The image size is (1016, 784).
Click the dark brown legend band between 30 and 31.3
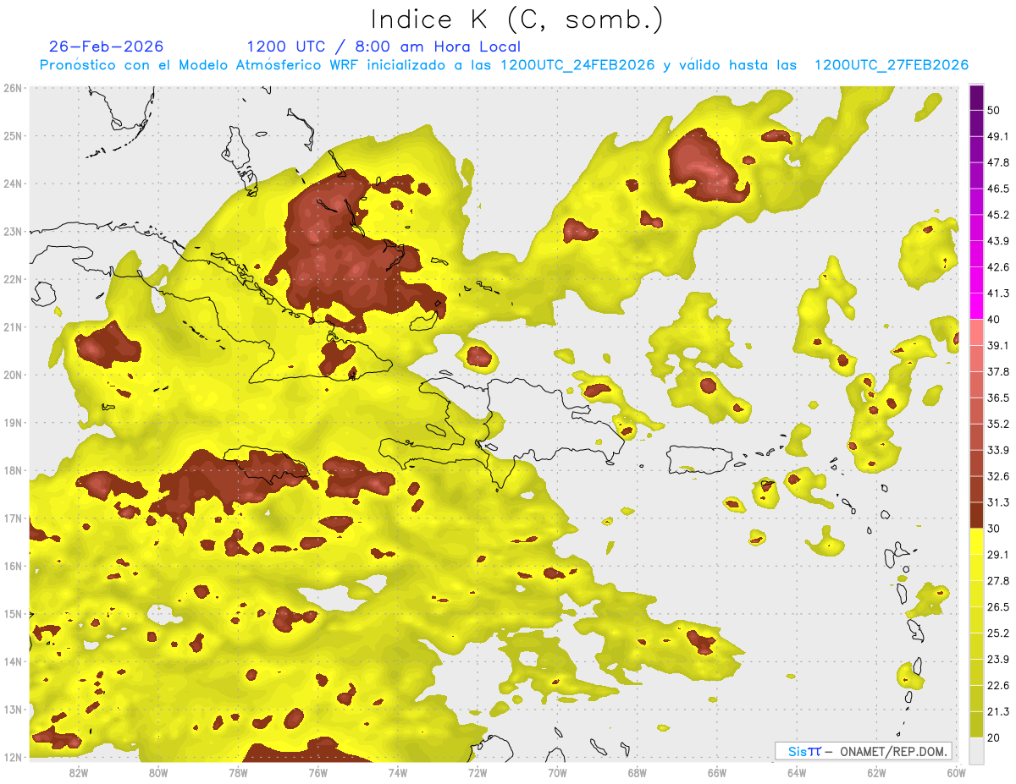point(976,516)
